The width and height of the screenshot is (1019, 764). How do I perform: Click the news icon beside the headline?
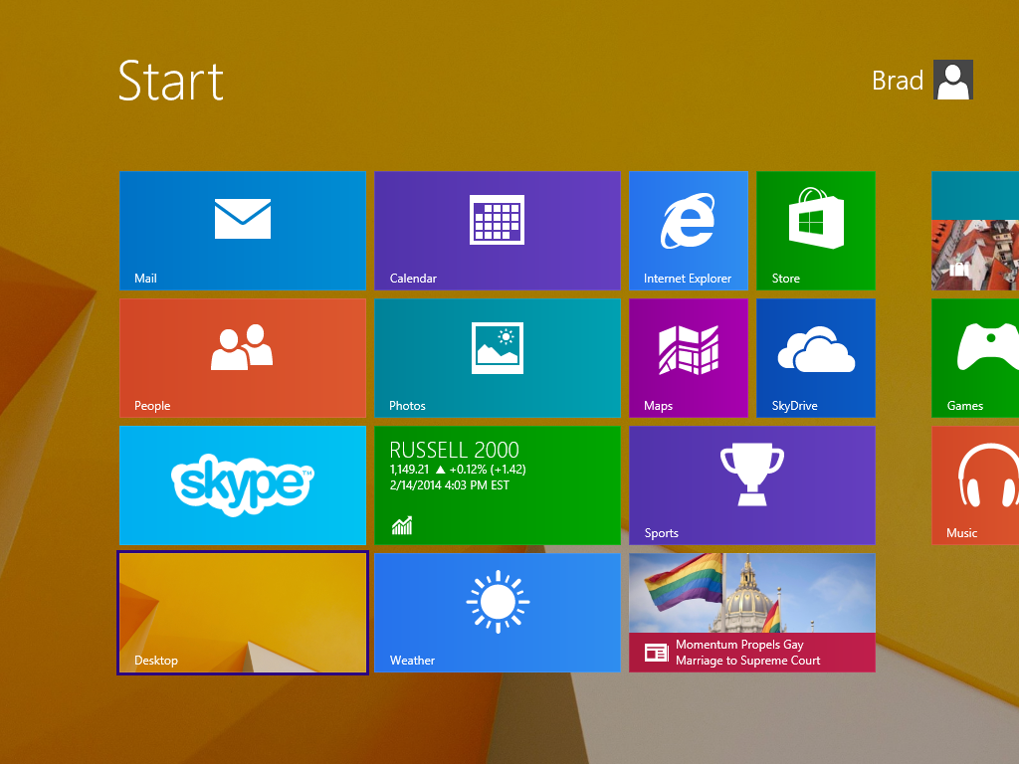tap(657, 653)
